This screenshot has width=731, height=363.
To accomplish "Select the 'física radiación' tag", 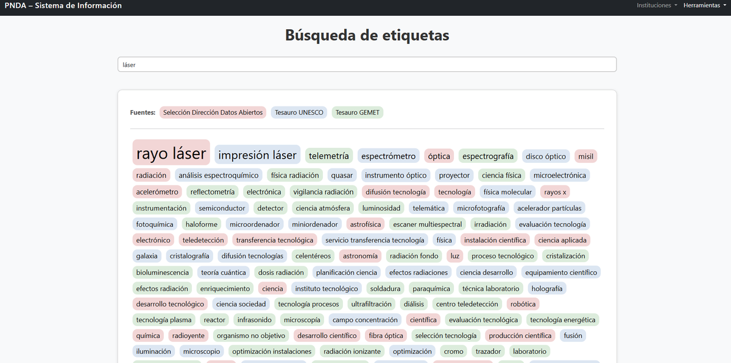I will point(295,175).
